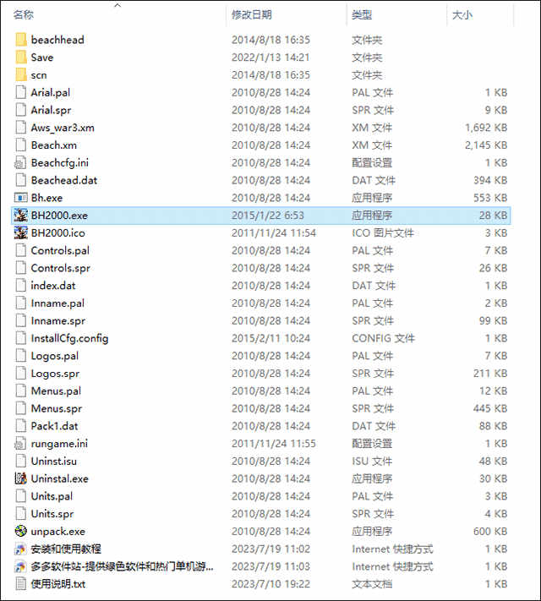Screen dimensions: 541x601
Task: Click the 2015/1/22 6:53 date cell
Action: pos(268,216)
